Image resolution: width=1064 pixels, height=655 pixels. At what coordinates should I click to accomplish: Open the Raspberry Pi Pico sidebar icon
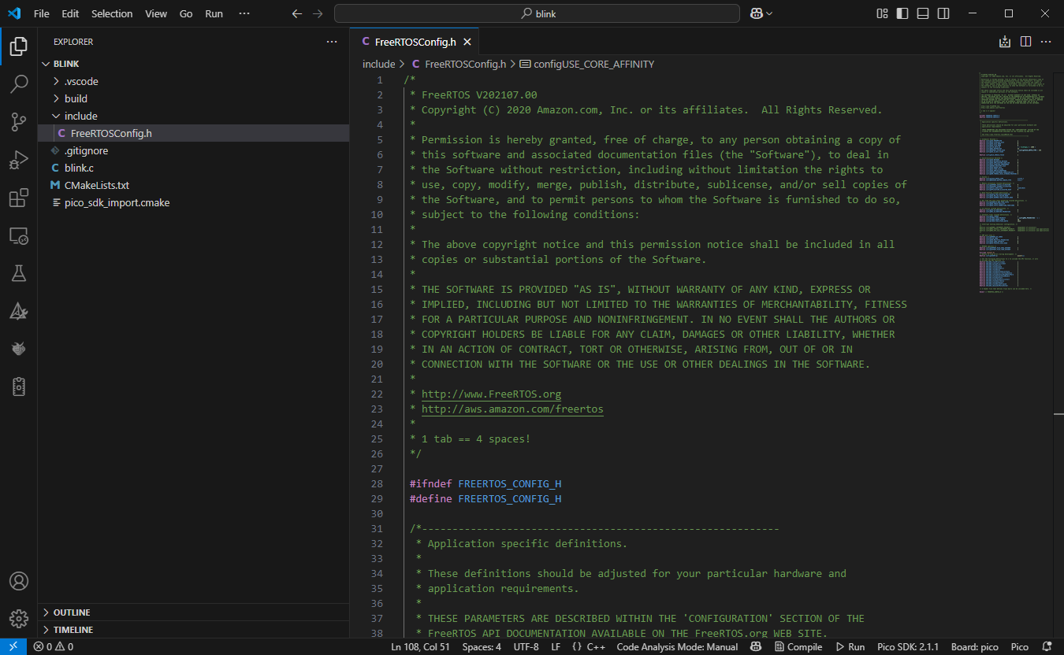[19, 349]
